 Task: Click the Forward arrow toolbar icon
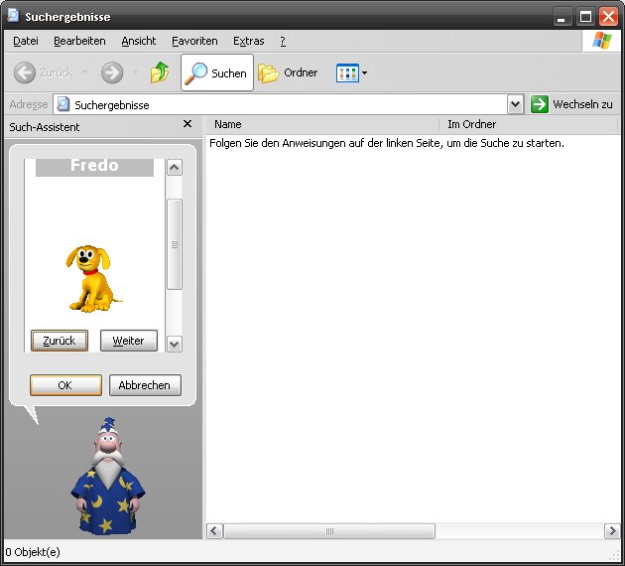(x=112, y=72)
